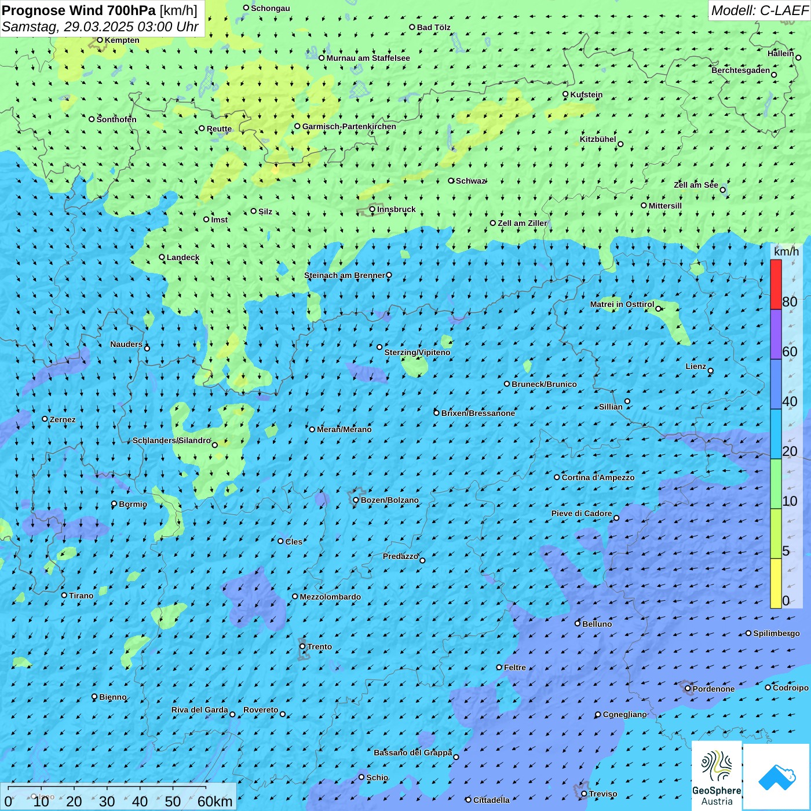Select the Belluno label
Viewport: 811px width, 811px height.
597,624
